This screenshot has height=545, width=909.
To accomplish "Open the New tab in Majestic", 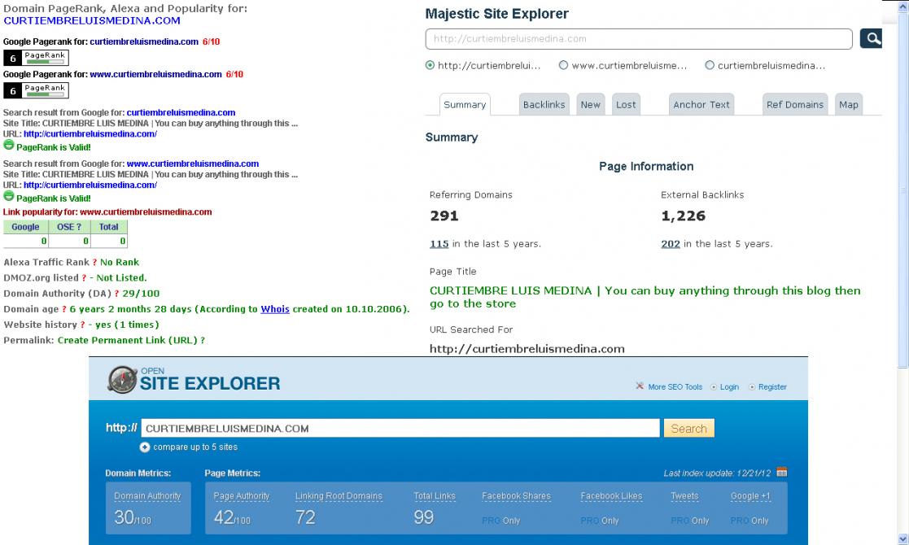I will 591,105.
